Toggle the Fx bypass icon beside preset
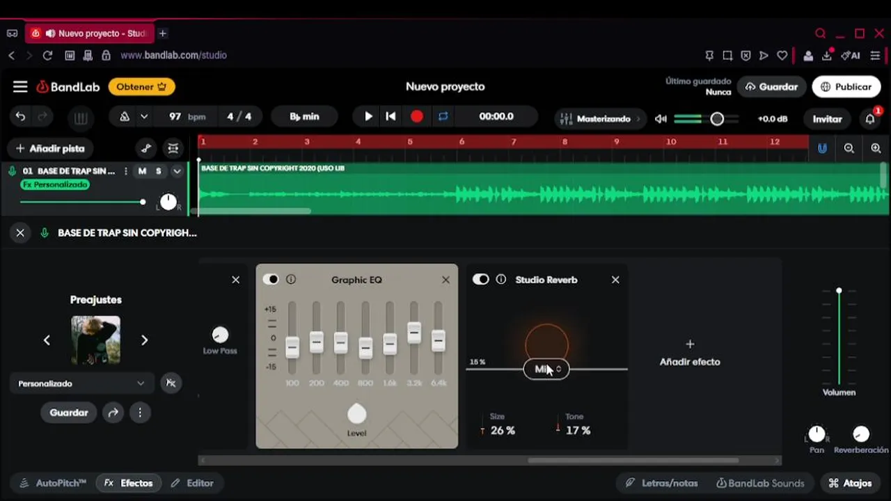891x501 pixels. coord(171,383)
